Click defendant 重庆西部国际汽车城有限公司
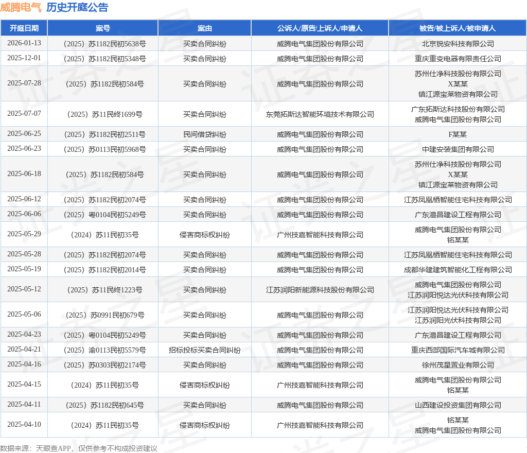527x453 pixels. pos(458,350)
